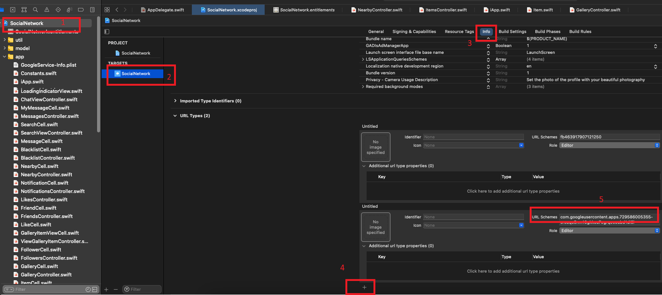Expand the model folder

tap(5, 48)
